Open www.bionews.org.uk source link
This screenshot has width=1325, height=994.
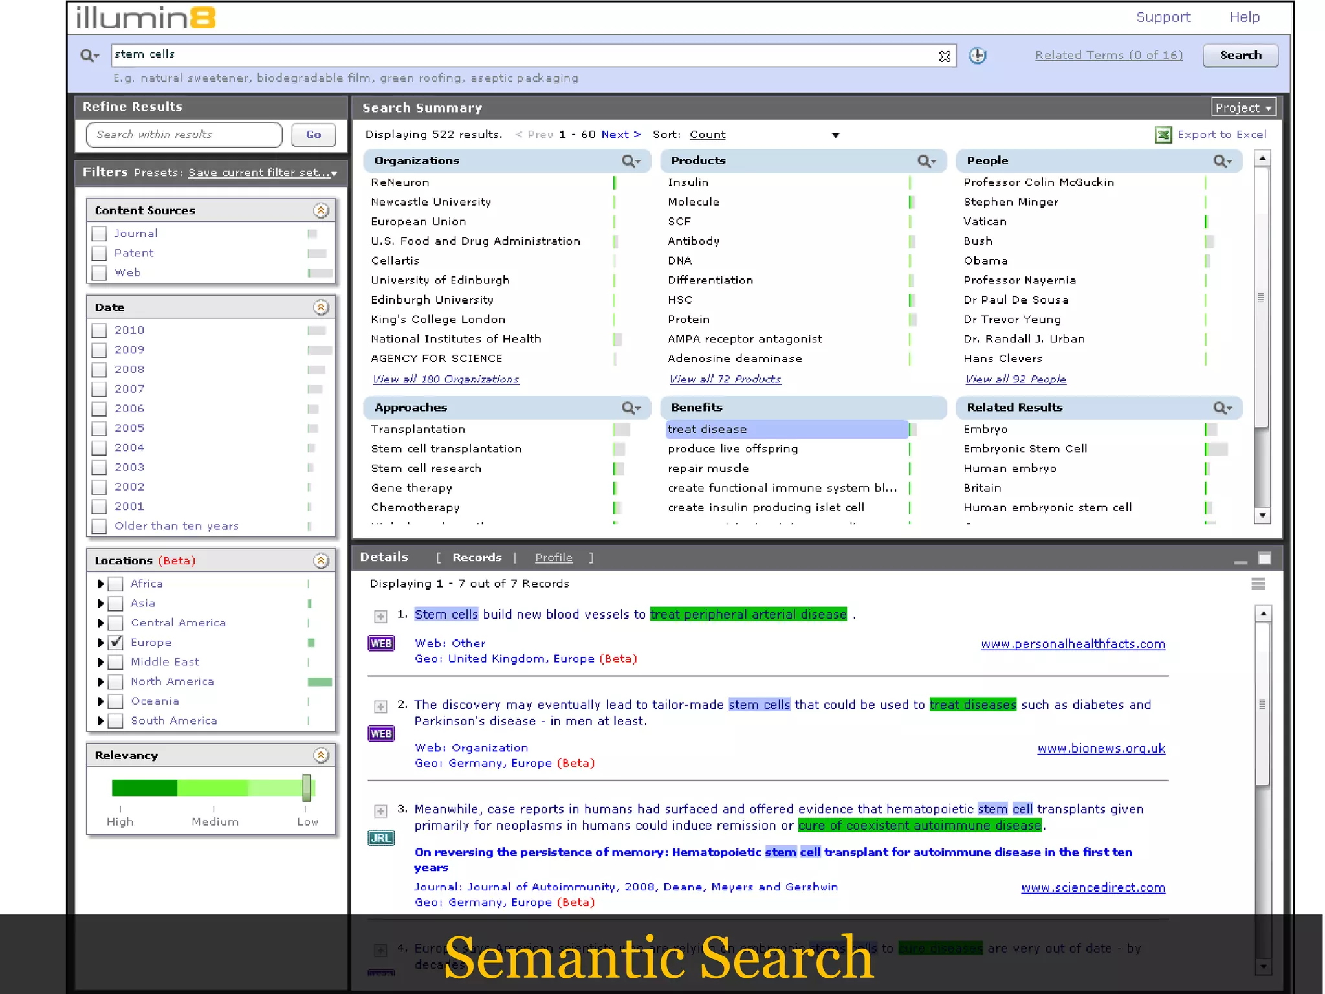[1101, 749]
